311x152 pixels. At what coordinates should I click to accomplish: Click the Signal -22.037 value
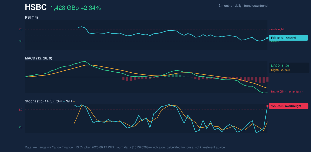click(281, 70)
